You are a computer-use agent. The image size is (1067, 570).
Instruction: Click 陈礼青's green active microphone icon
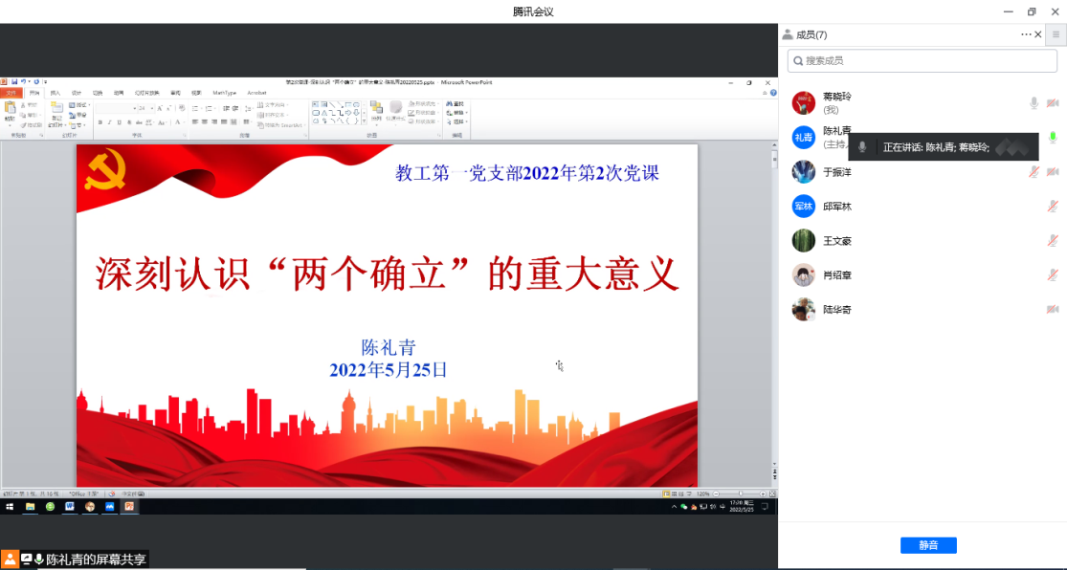[1053, 138]
